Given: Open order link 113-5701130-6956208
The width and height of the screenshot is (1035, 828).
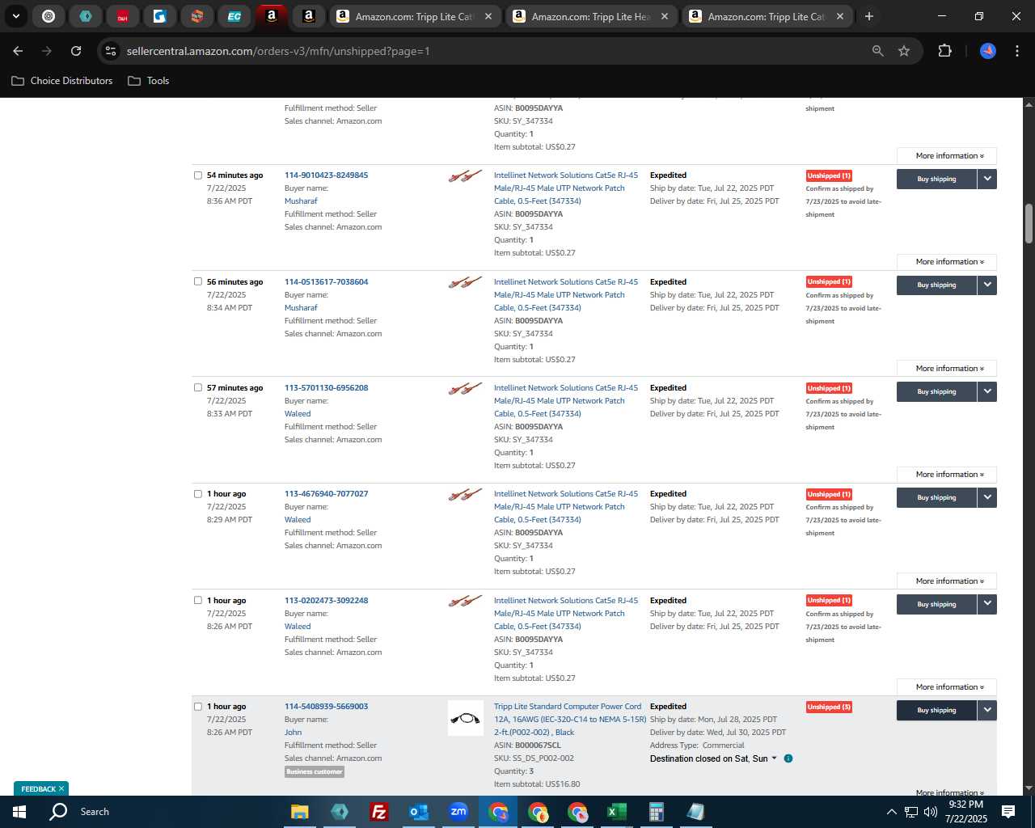Looking at the screenshot, I should pos(326,388).
